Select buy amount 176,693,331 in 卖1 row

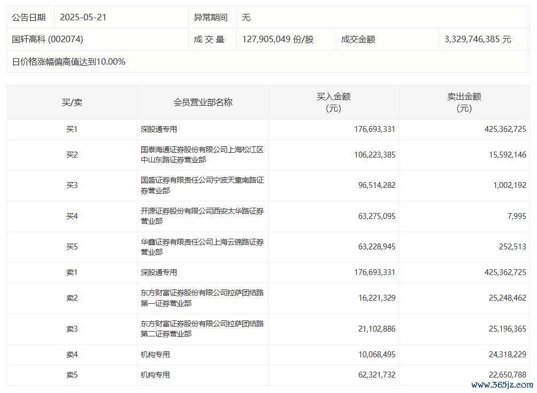click(374, 272)
